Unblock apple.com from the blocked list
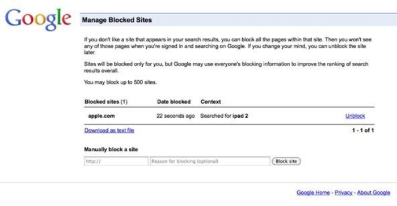This screenshot has height=206, width=397. [x=355, y=116]
